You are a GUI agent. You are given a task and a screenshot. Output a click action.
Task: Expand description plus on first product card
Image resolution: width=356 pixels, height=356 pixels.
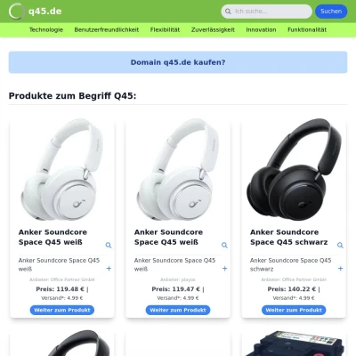[109, 268]
